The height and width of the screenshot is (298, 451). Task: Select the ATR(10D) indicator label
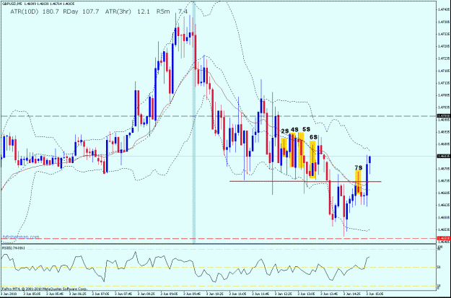pyautogui.click(x=24, y=12)
